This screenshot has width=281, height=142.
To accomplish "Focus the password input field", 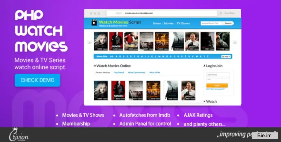I will pos(218,80).
